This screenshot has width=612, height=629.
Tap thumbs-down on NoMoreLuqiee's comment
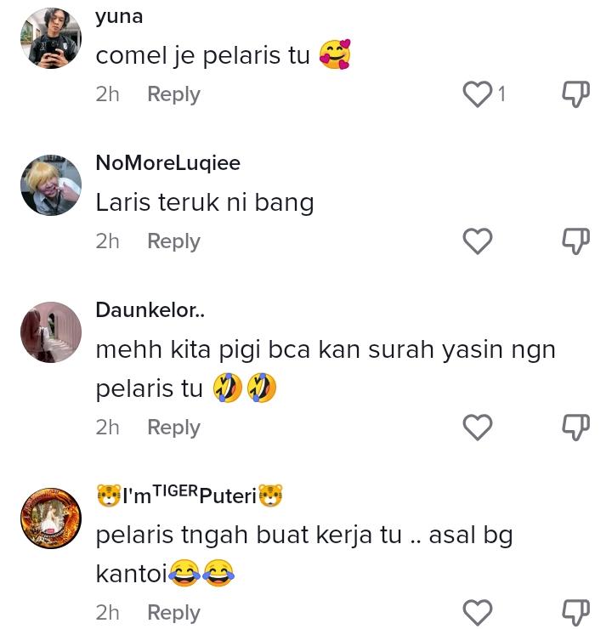click(x=576, y=241)
